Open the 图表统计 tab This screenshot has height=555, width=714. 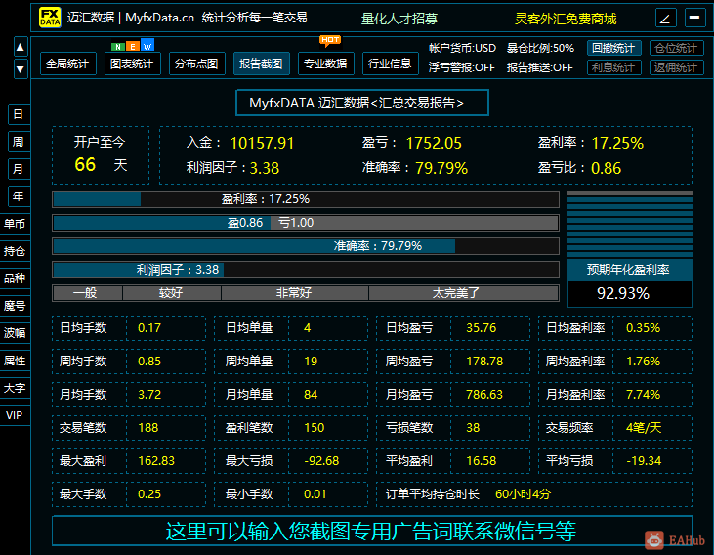pyautogui.click(x=133, y=64)
